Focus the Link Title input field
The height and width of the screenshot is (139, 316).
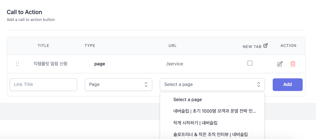tap(44, 84)
